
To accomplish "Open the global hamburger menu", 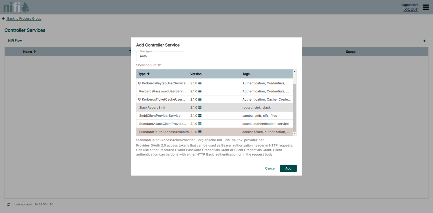I will click(426, 7).
